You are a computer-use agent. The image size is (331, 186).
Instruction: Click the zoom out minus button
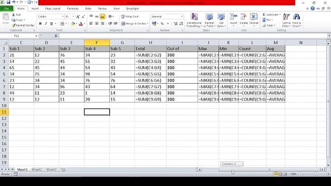[x=300, y=174]
